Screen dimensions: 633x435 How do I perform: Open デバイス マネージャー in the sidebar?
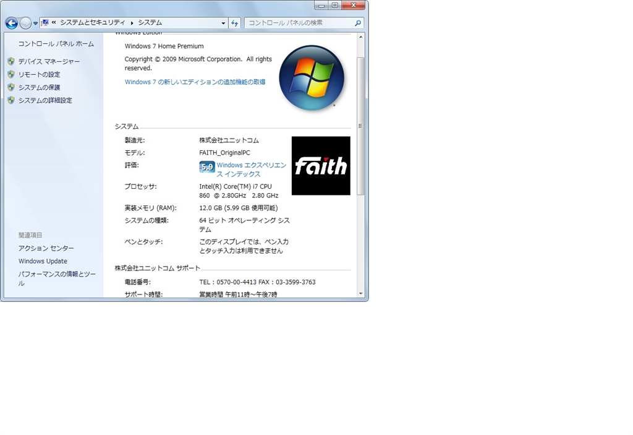point(49,61)
